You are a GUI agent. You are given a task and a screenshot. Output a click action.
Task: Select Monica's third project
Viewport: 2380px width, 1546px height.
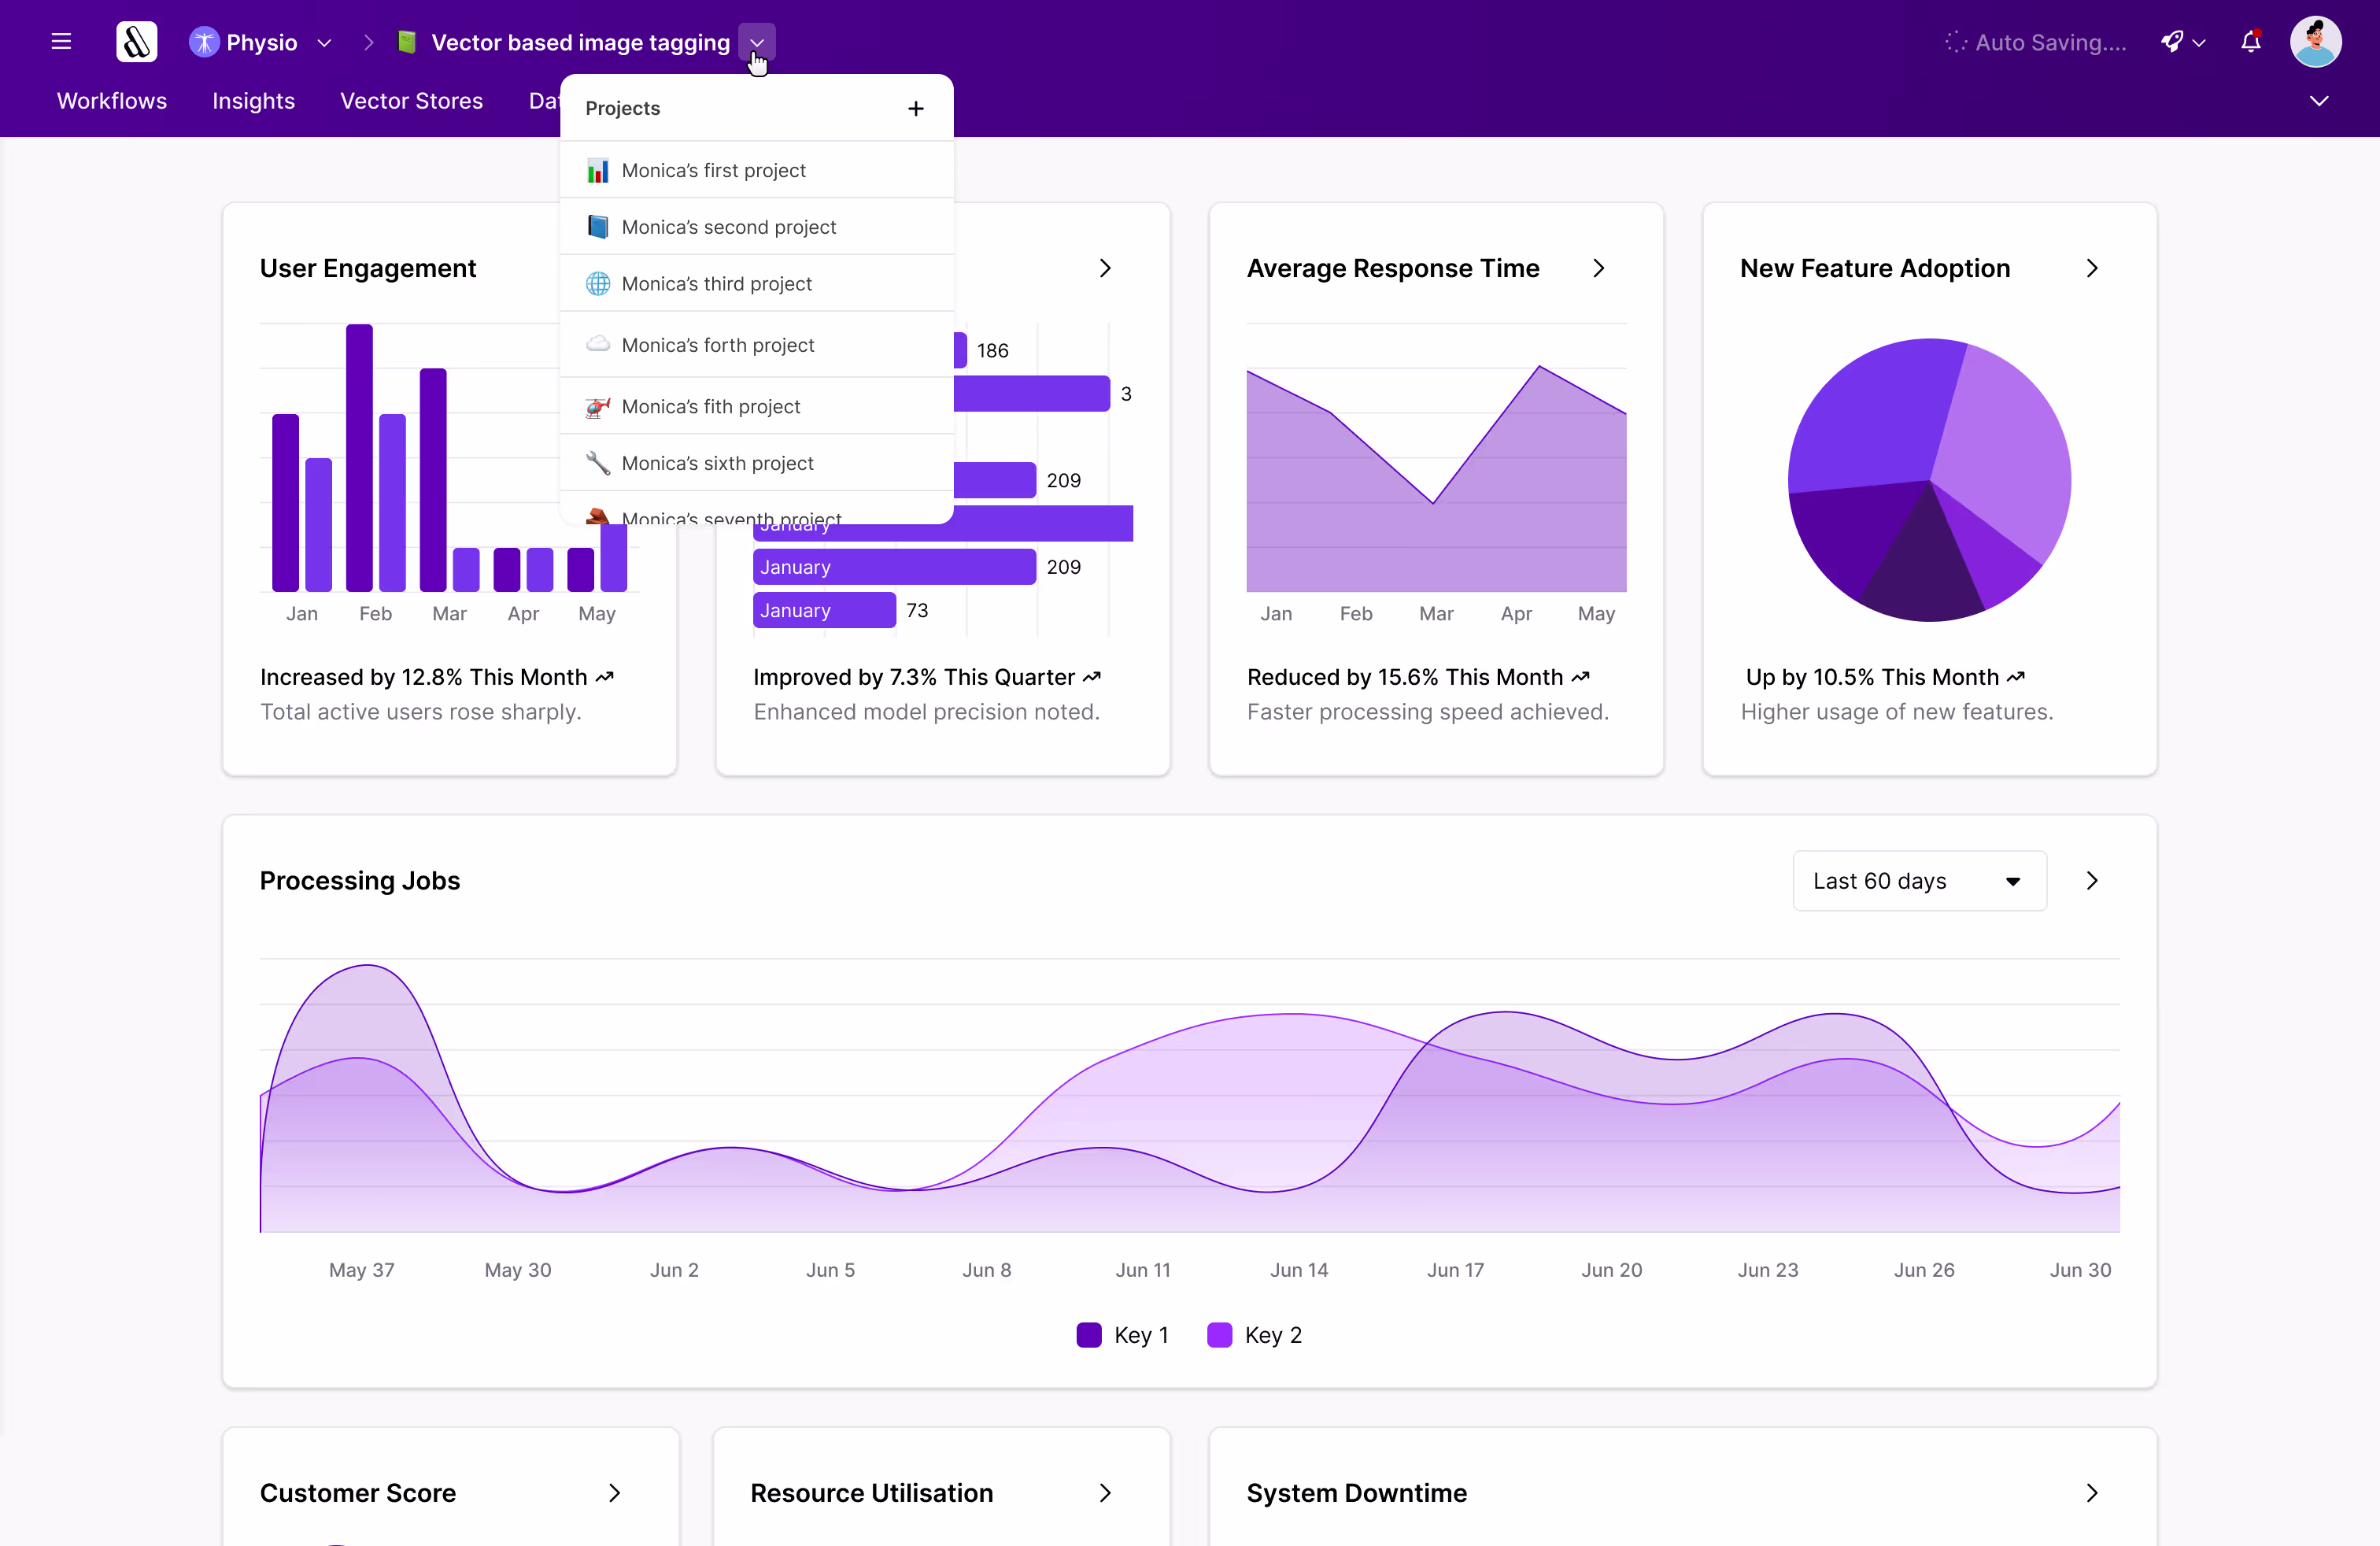[716, 284]
